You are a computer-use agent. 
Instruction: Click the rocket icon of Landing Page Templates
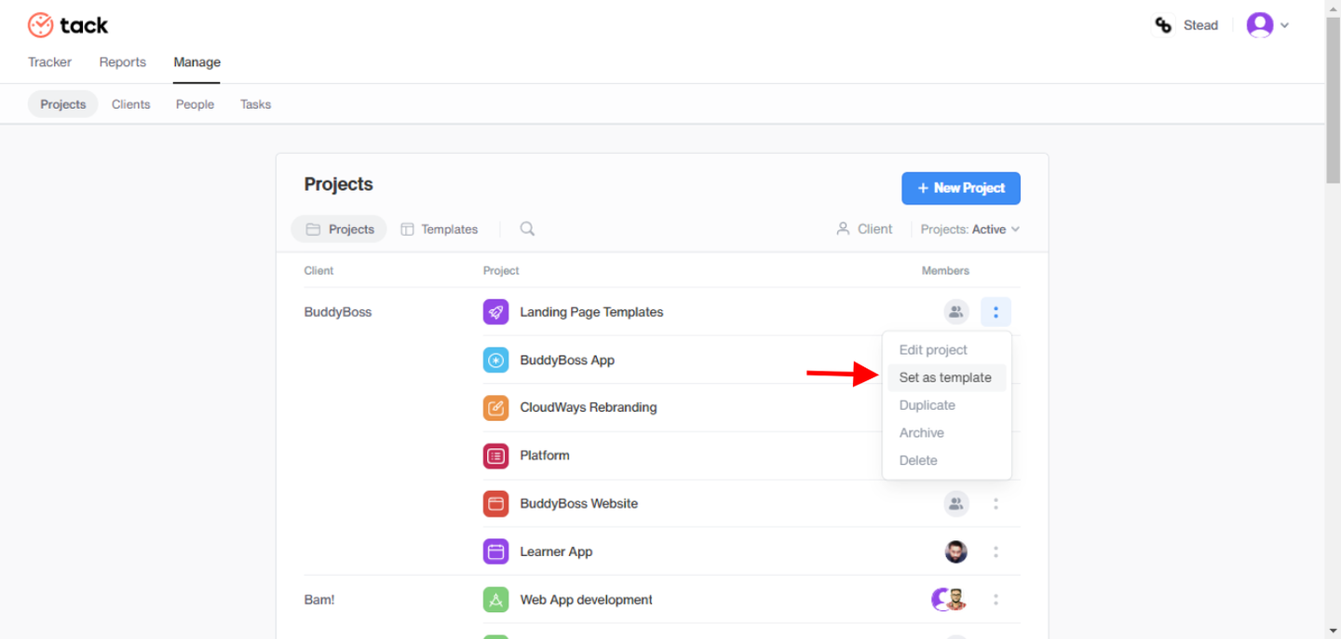point(495,312)
